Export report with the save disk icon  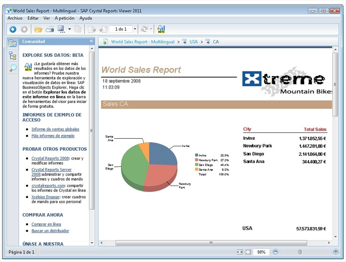click(61, 29)
